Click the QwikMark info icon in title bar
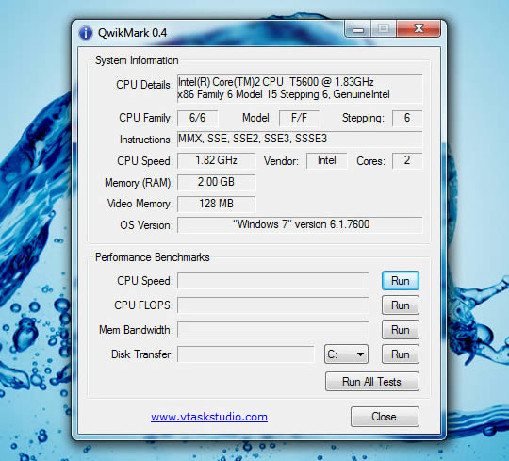509x461 pixels. click(86, 33)
